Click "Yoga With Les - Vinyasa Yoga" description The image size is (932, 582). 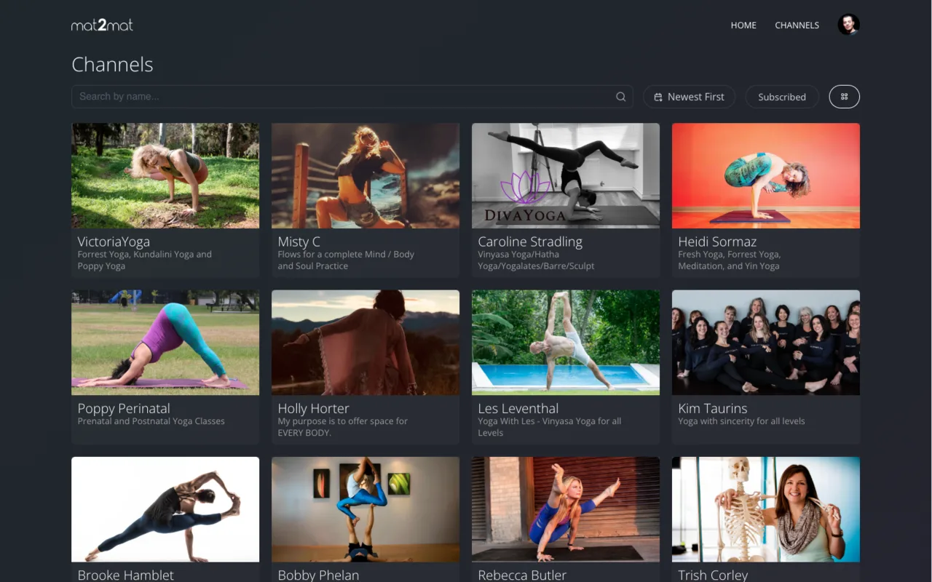[550, 427]
